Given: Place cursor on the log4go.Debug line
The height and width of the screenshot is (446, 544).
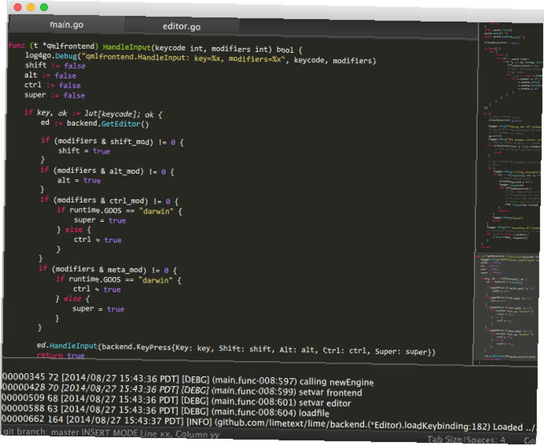Looking at the screenshot, I should [x=201, y=58].
